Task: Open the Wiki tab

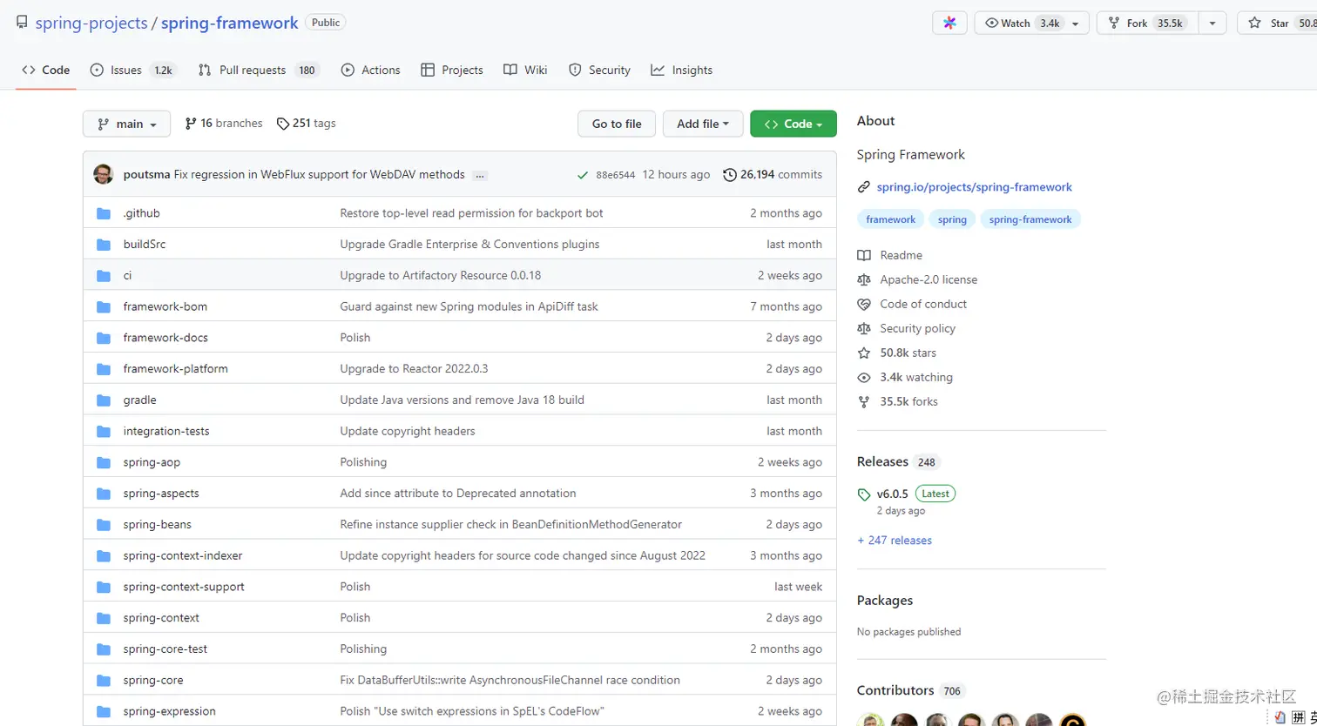Action: coord(525,70)
